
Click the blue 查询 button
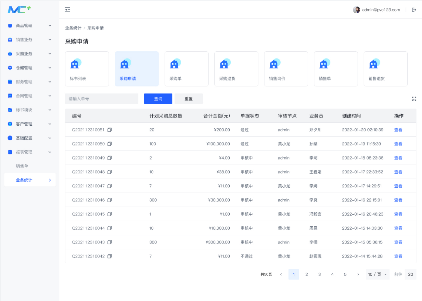[158, 99]
